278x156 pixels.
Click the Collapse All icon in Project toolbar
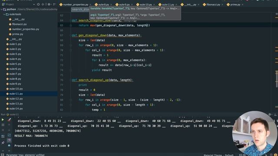43,4
